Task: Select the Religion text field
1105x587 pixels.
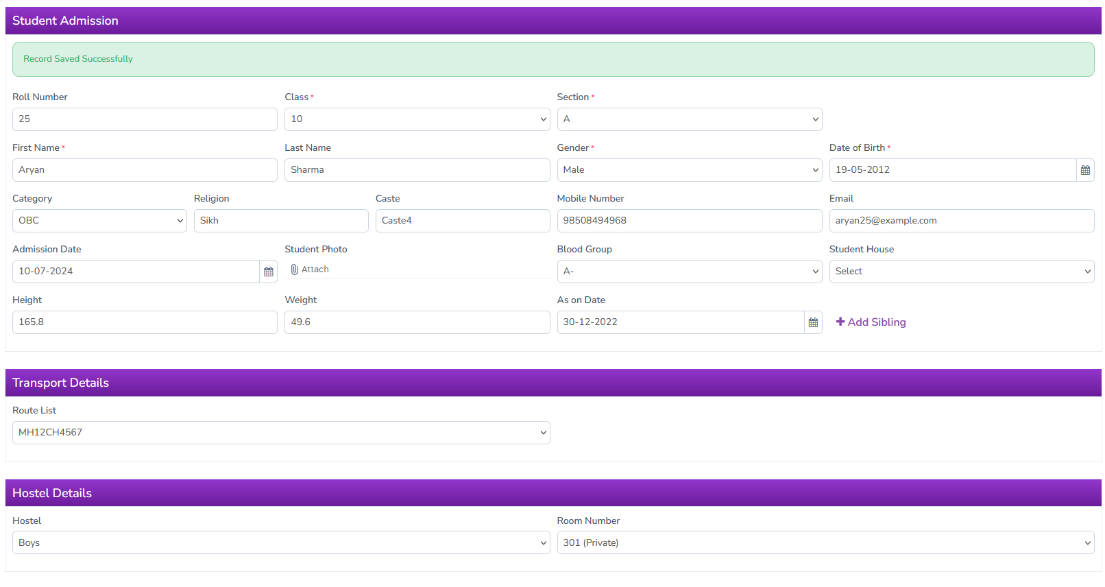Action: click(281, 221)
